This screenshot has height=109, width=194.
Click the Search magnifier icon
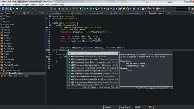tap(128, 9)
